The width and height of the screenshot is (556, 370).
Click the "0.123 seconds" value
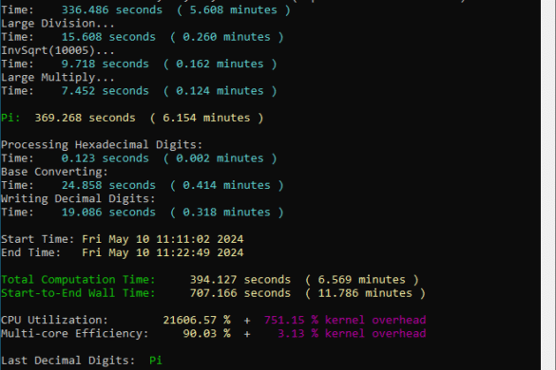(x=105, y=158)
